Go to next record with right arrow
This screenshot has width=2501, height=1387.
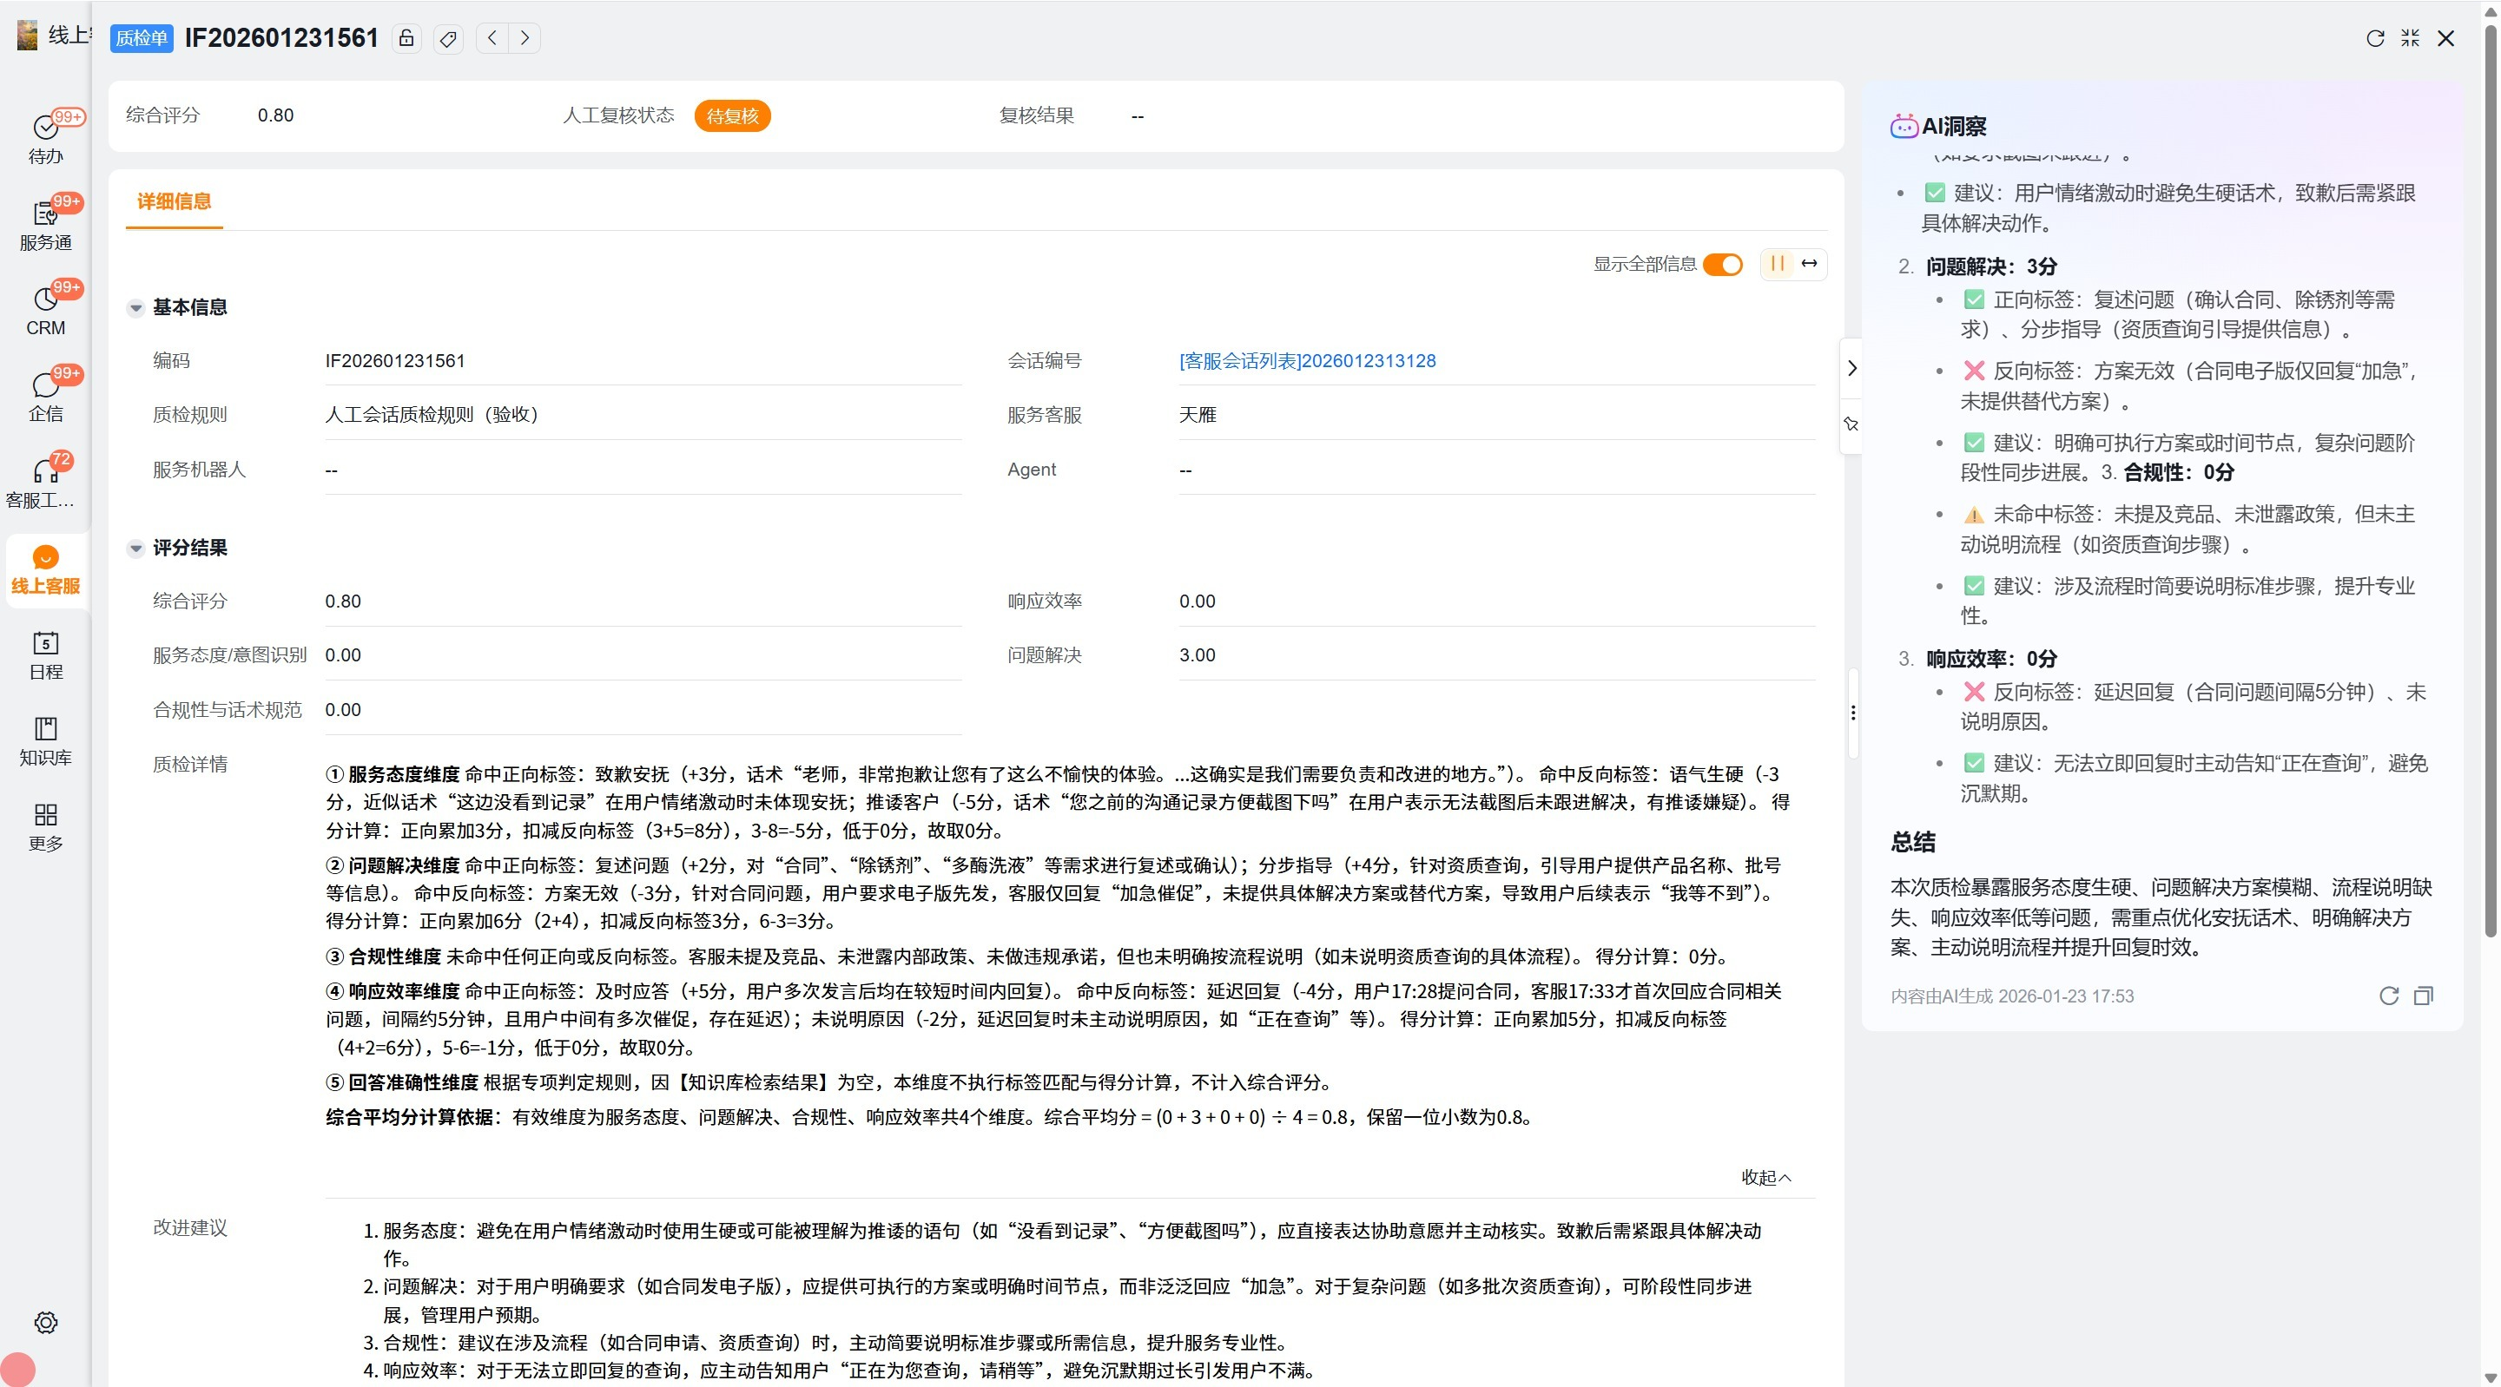[x=525, y=38]
